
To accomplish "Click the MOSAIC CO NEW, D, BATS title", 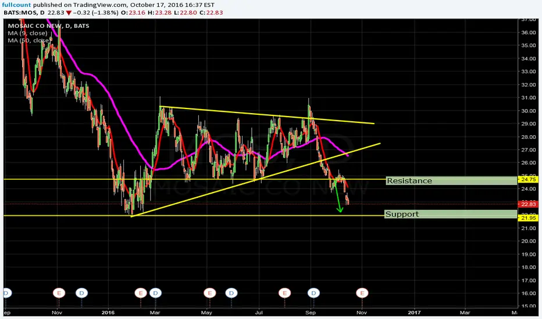I will click(48, 26).
